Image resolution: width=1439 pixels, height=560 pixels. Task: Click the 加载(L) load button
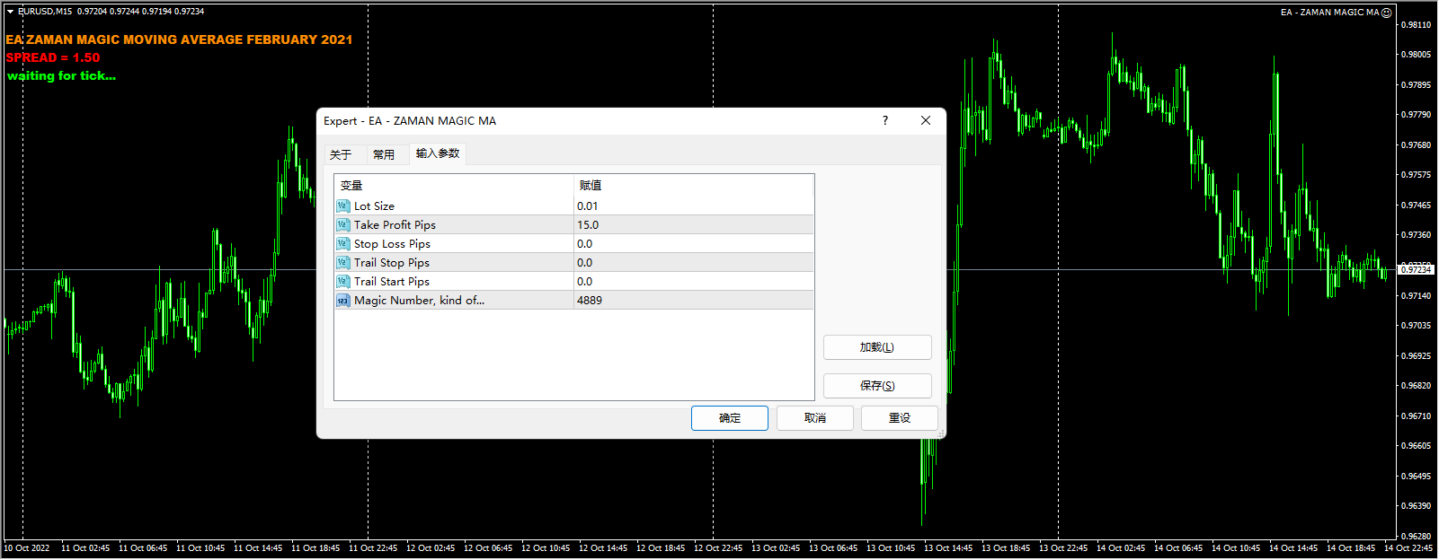pos(877,347)
